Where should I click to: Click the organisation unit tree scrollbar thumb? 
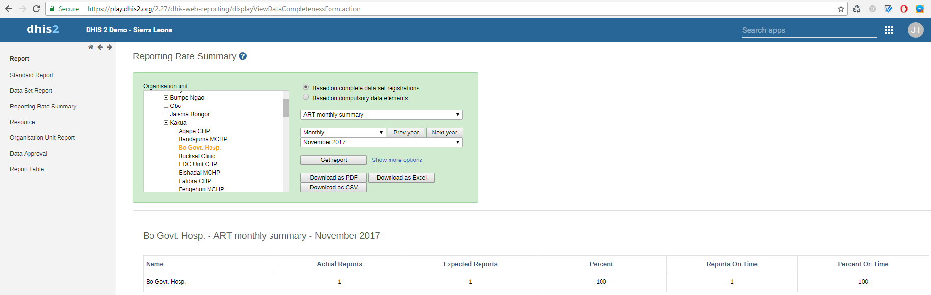(286, 107)
